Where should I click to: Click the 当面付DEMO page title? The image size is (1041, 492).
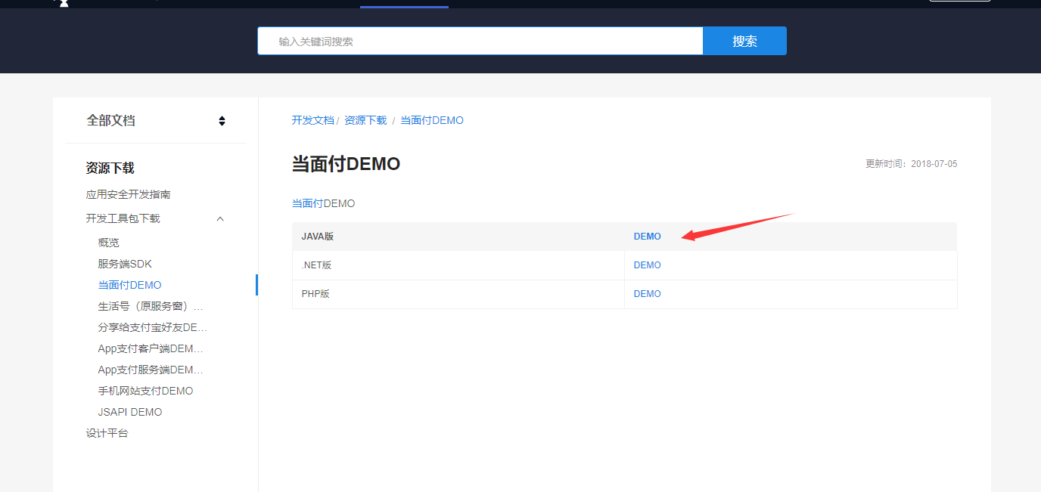point(346,163)
